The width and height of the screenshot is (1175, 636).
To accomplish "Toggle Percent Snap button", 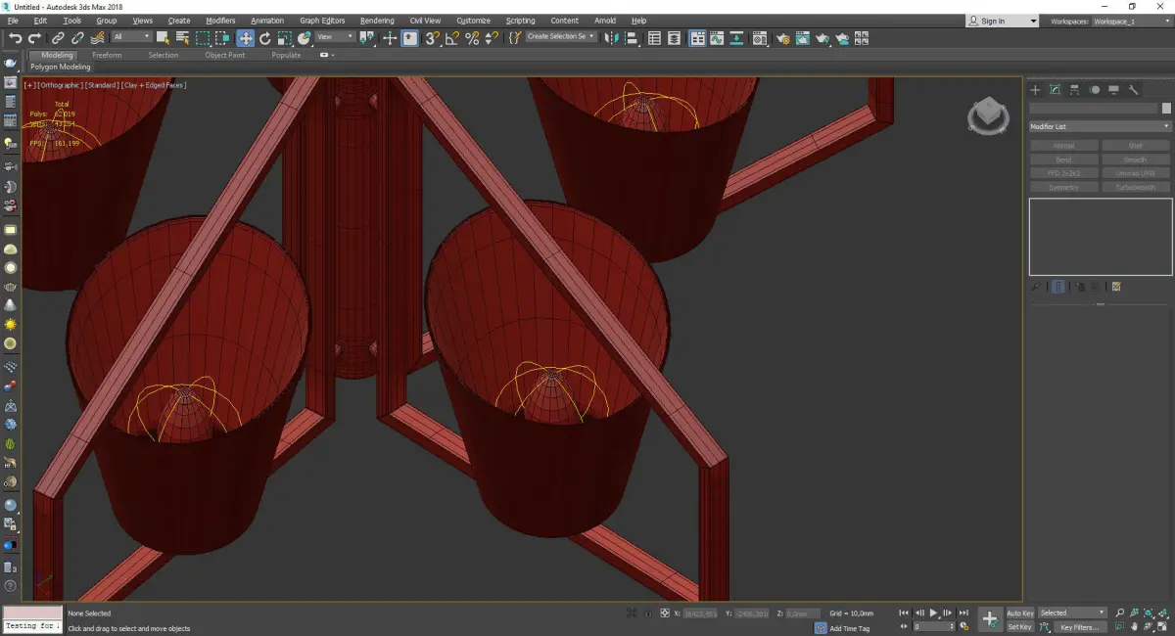I will point(472,38).
